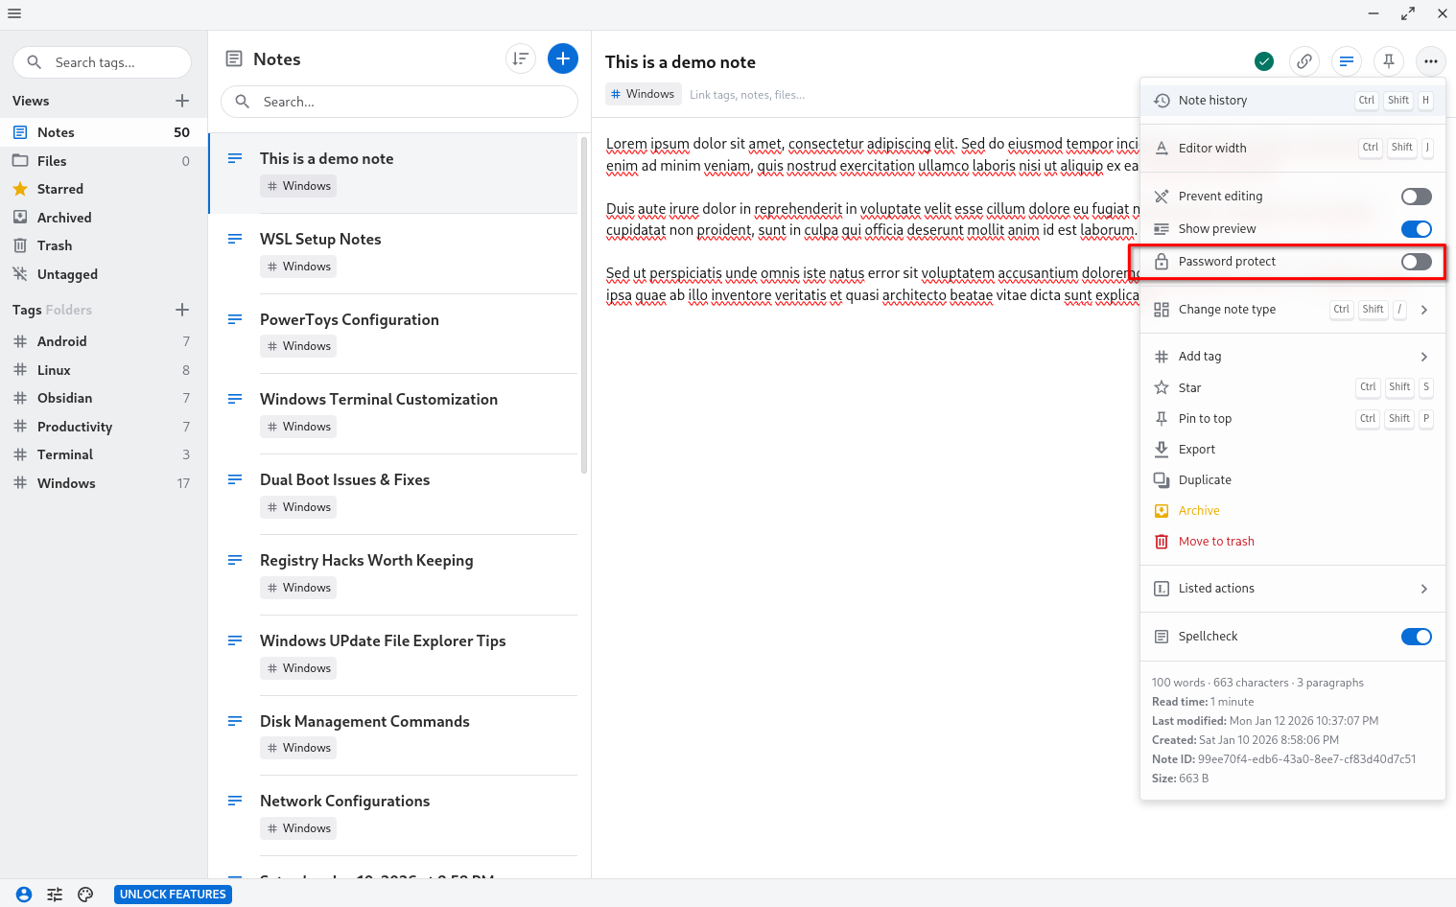Screen dimensions: 1456x907
Task: Enable the Password protect toggle
Action: point(1416,262)
